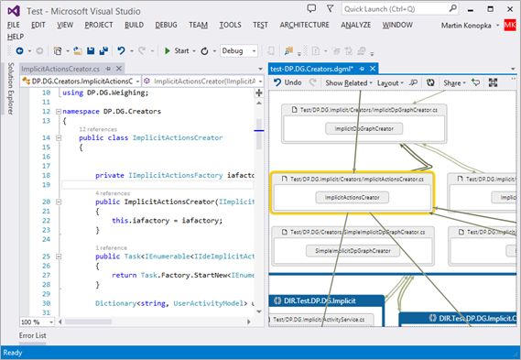Open the HELP menu
Viewport: 521px width, 360px height.
(x=16, y=37)
